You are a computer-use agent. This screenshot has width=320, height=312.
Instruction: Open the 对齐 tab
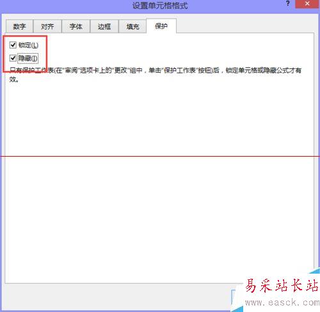[x=47, y=26]
